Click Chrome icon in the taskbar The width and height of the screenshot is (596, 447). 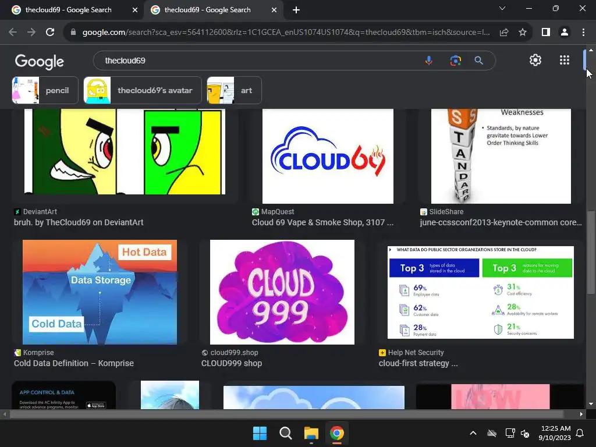(x=337, y=433)
